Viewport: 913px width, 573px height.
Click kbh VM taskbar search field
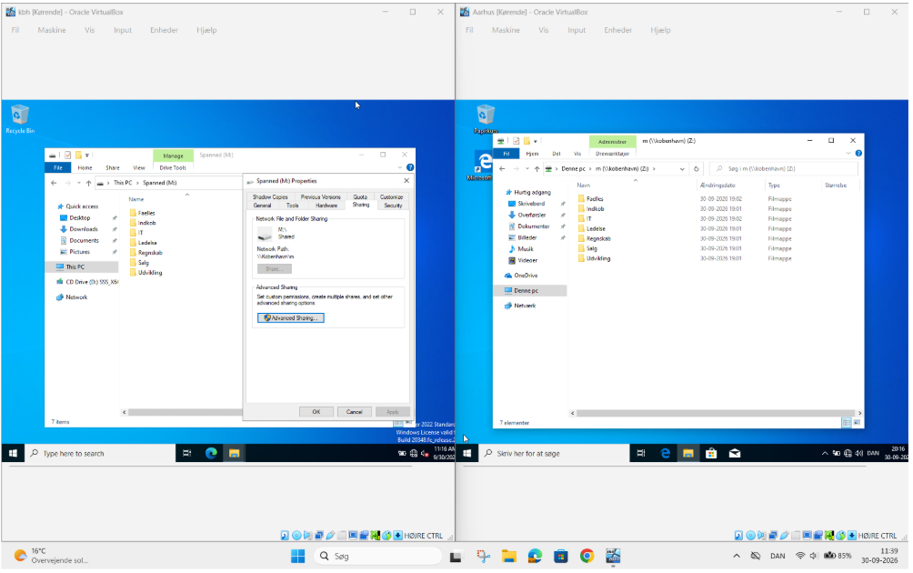(x=99, y=453)
